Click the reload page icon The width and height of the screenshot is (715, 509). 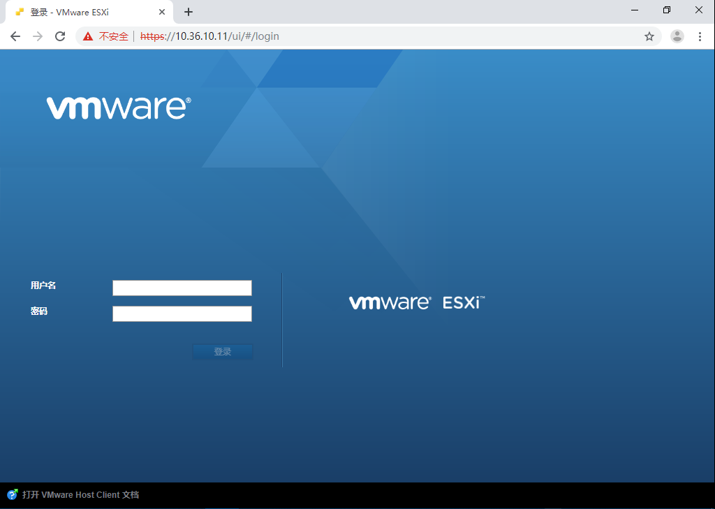tap(59, 36)
